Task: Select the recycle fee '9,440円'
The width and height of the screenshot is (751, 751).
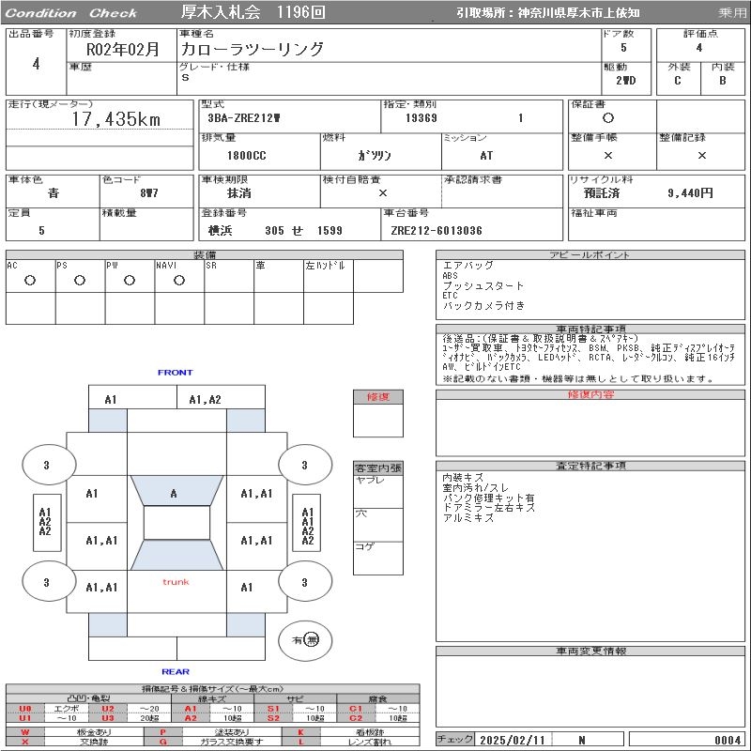Action: tap(690, 193)
